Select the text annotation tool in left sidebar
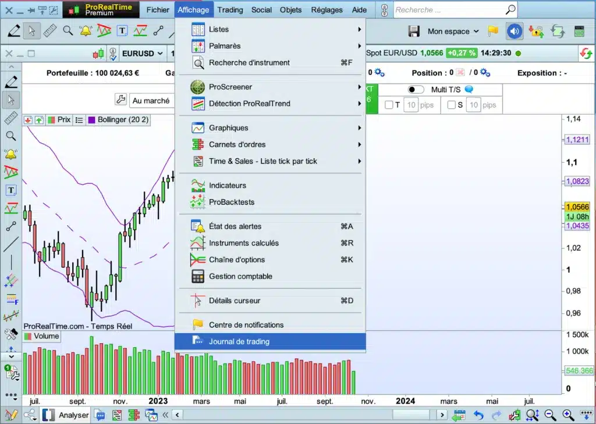 coord(10,190)
